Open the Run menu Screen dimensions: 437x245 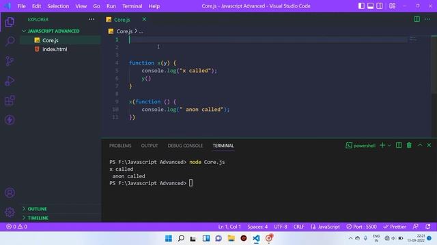(111, 6)
